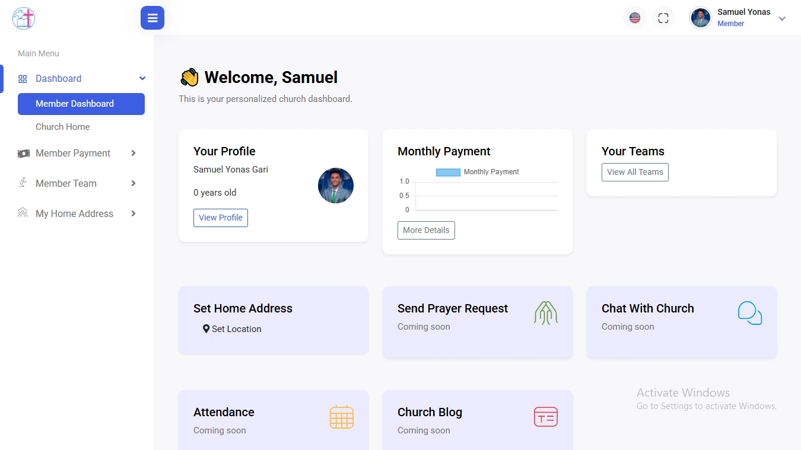This screenshot has width=801, height=450.
Task: Collapse the Dashboard section in the sidebar
Action: pyautogui.click(x=142, y=78)
